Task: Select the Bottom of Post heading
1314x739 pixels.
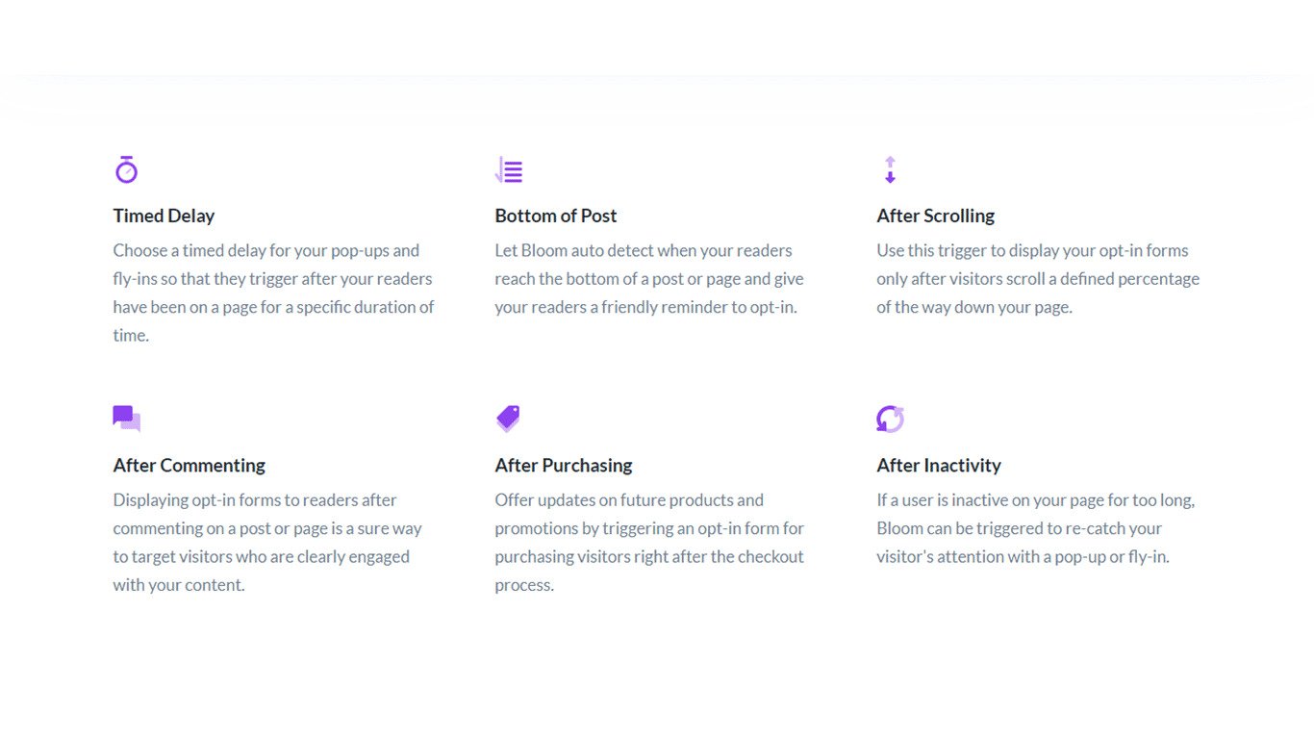Action: click(556, 216)
